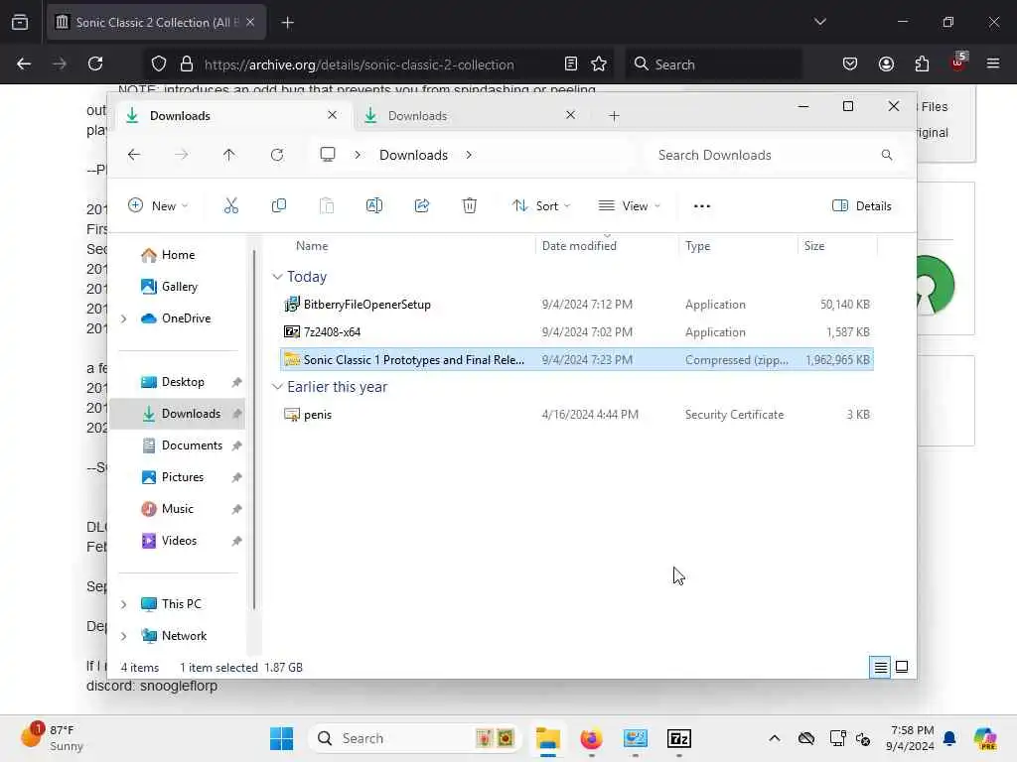This screenshot has height=762, width=1017.
Task: Open a new Firefox tab
Action: pyautogui.click(x=287, y=23)
